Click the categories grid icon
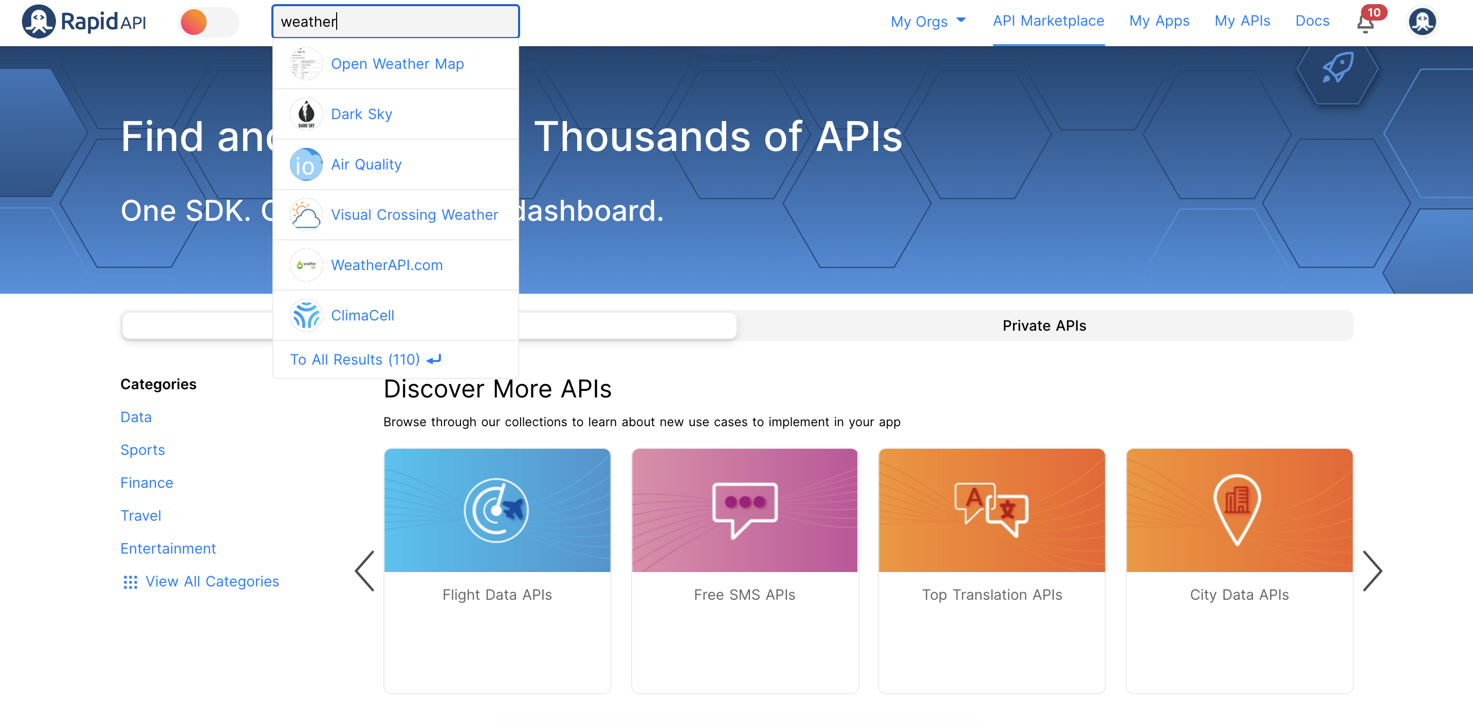The height and width of the screenshot is (723, 1473). (130, 581)
